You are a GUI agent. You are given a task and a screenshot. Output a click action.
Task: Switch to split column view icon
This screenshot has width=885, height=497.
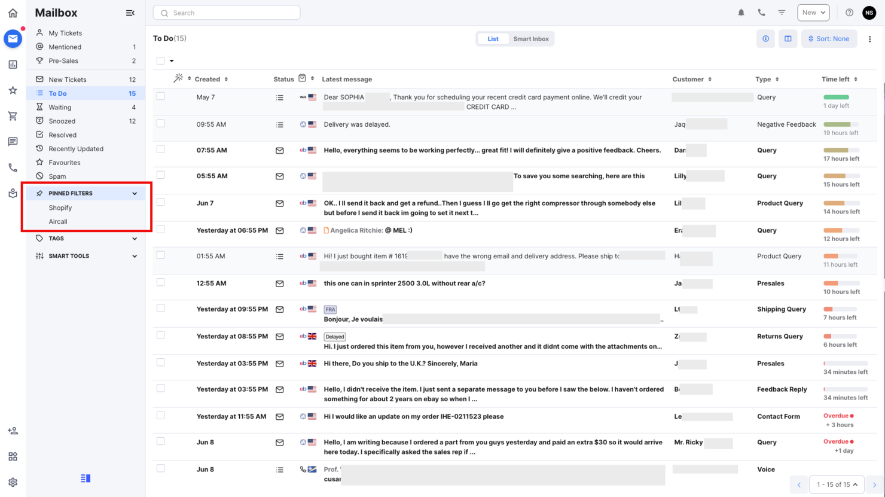point(788,38)
